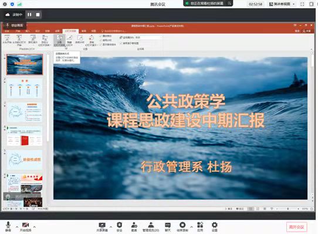Select the second slide thumbnail

pos(25,89)
